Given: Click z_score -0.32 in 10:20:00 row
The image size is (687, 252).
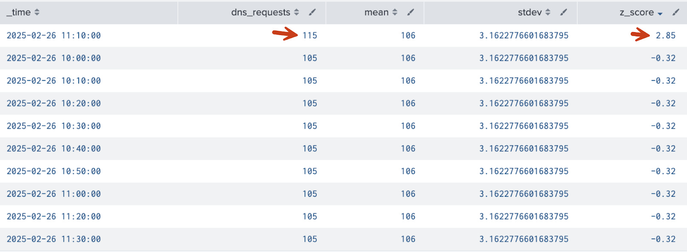Looking at the screenshot, I should point(663,104).
